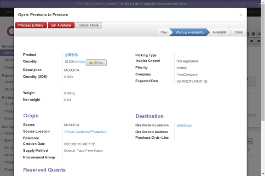The height and width of the screenshot is (176, 265).
Task: Click the source MO00014 value in Origin
Action: tap(71, 125)
